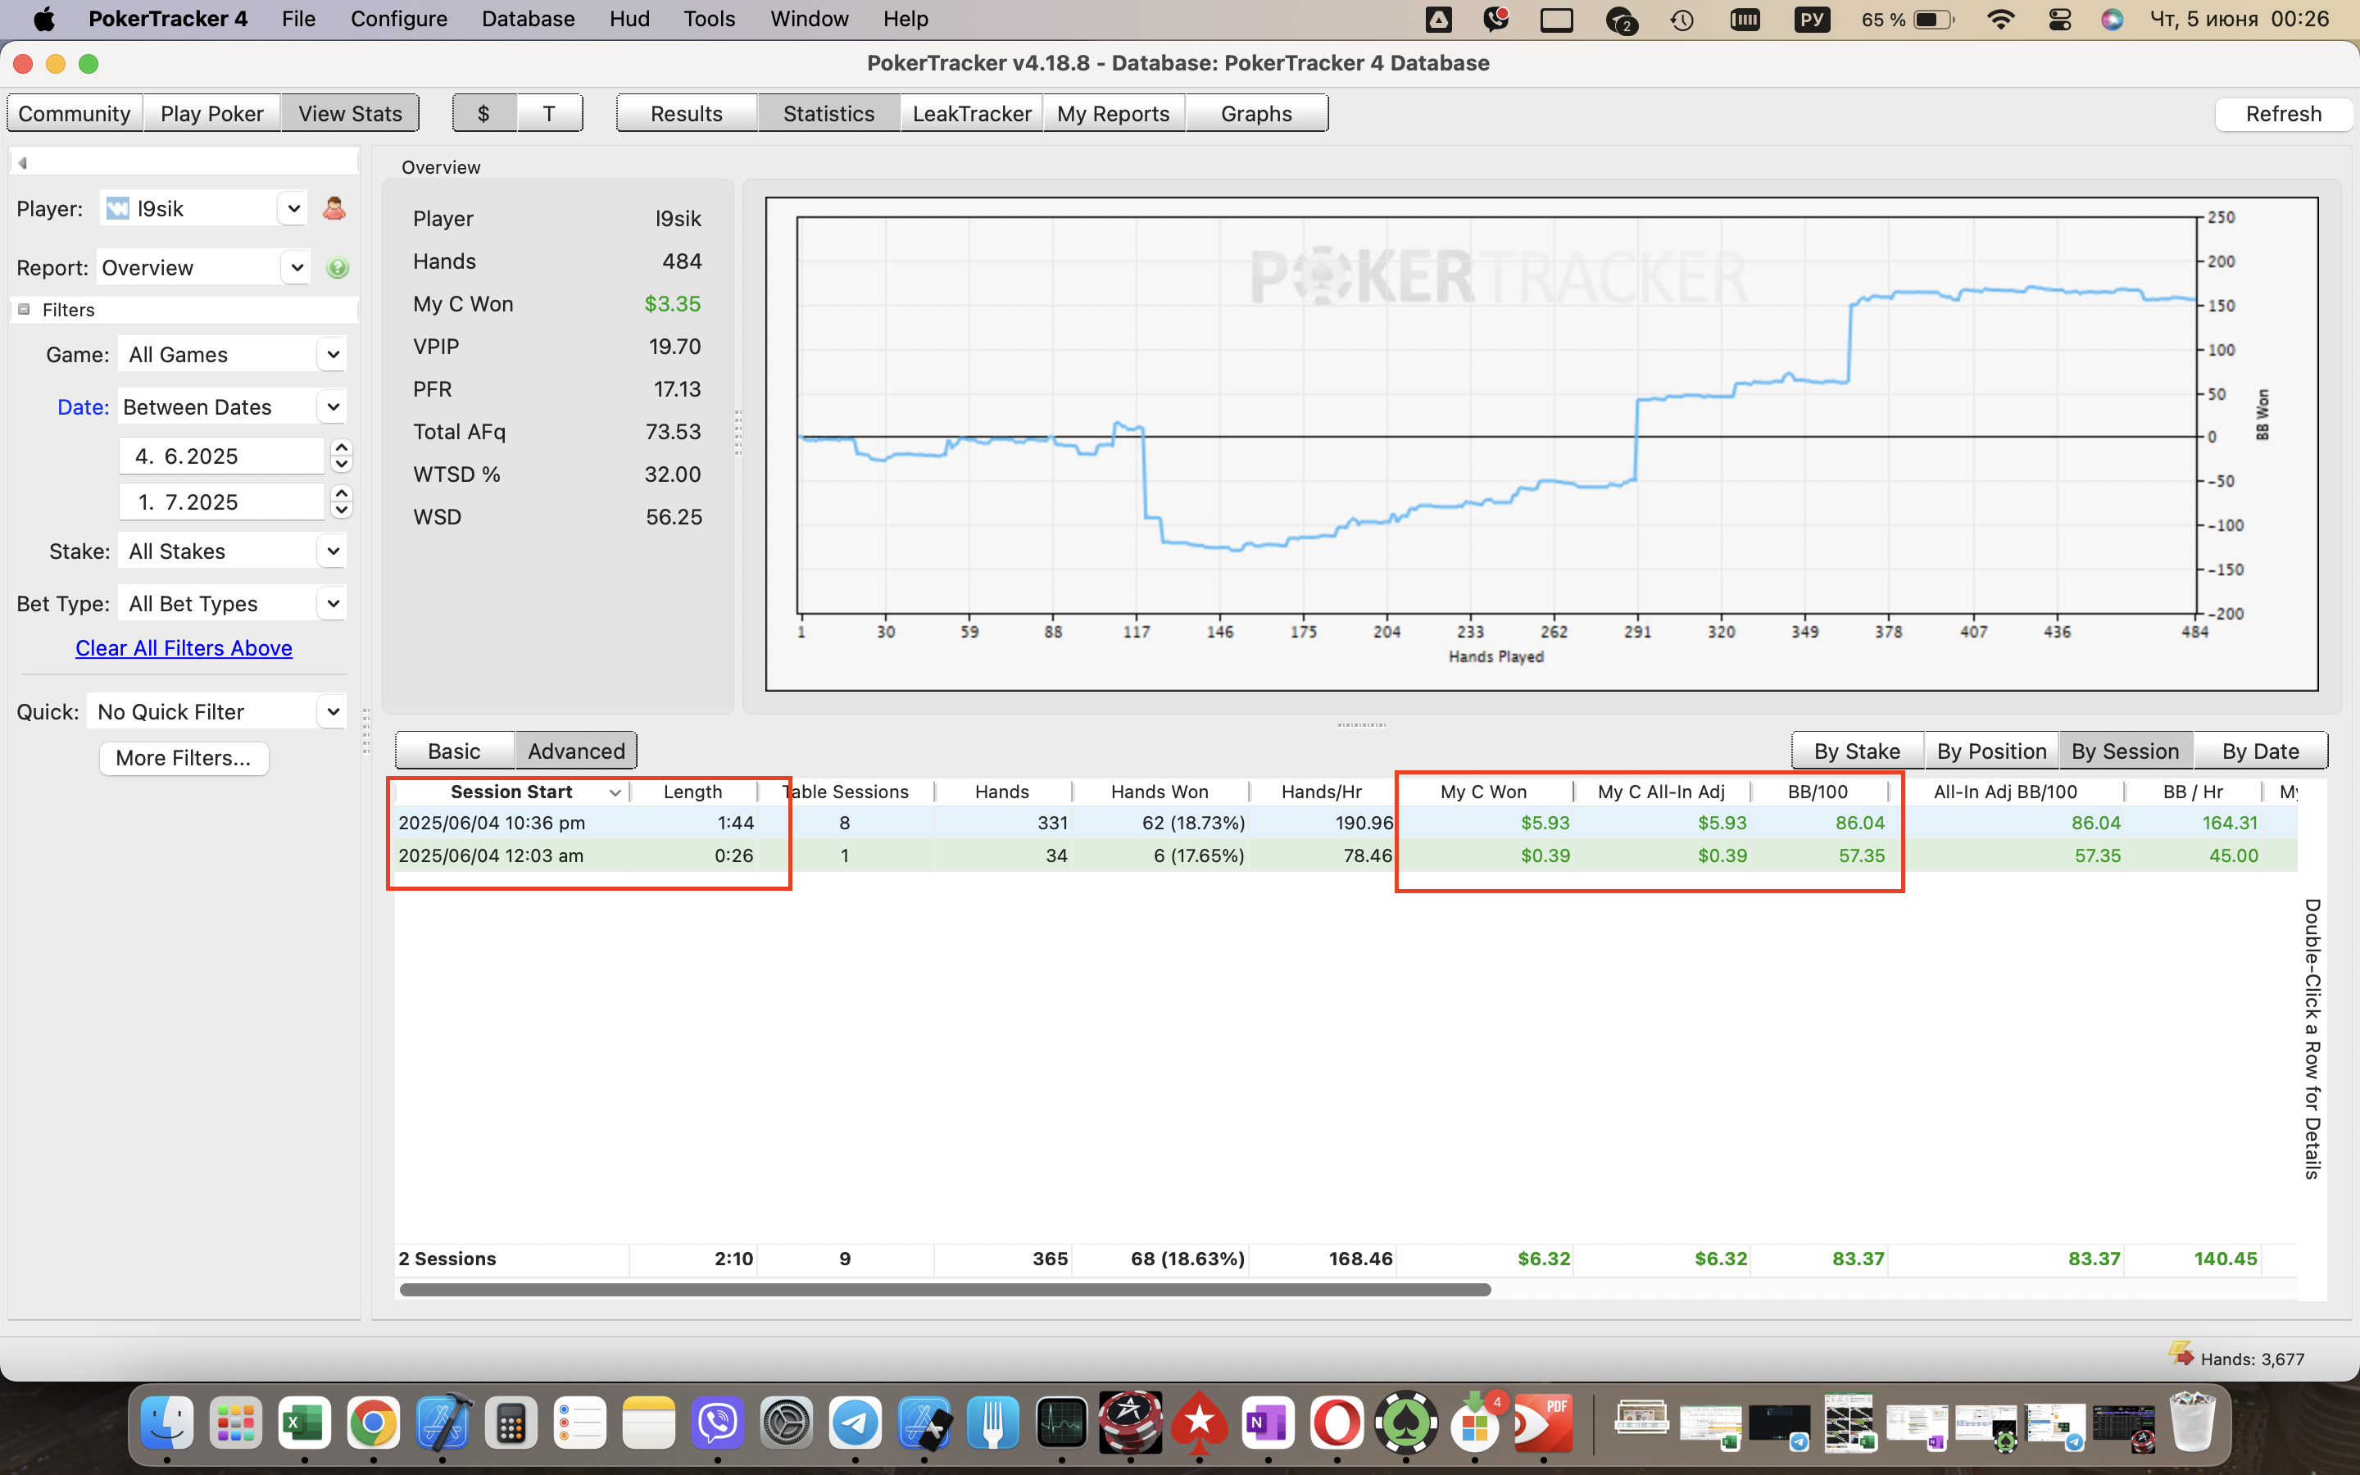The height and width of the screenshot is (1475, 2360).
Task: Open the Play Poker section
Action: coord(211,113)
